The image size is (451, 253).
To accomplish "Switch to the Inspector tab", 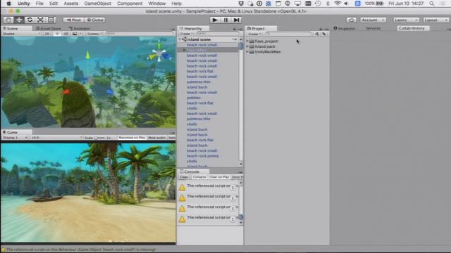I will [345, 28].
